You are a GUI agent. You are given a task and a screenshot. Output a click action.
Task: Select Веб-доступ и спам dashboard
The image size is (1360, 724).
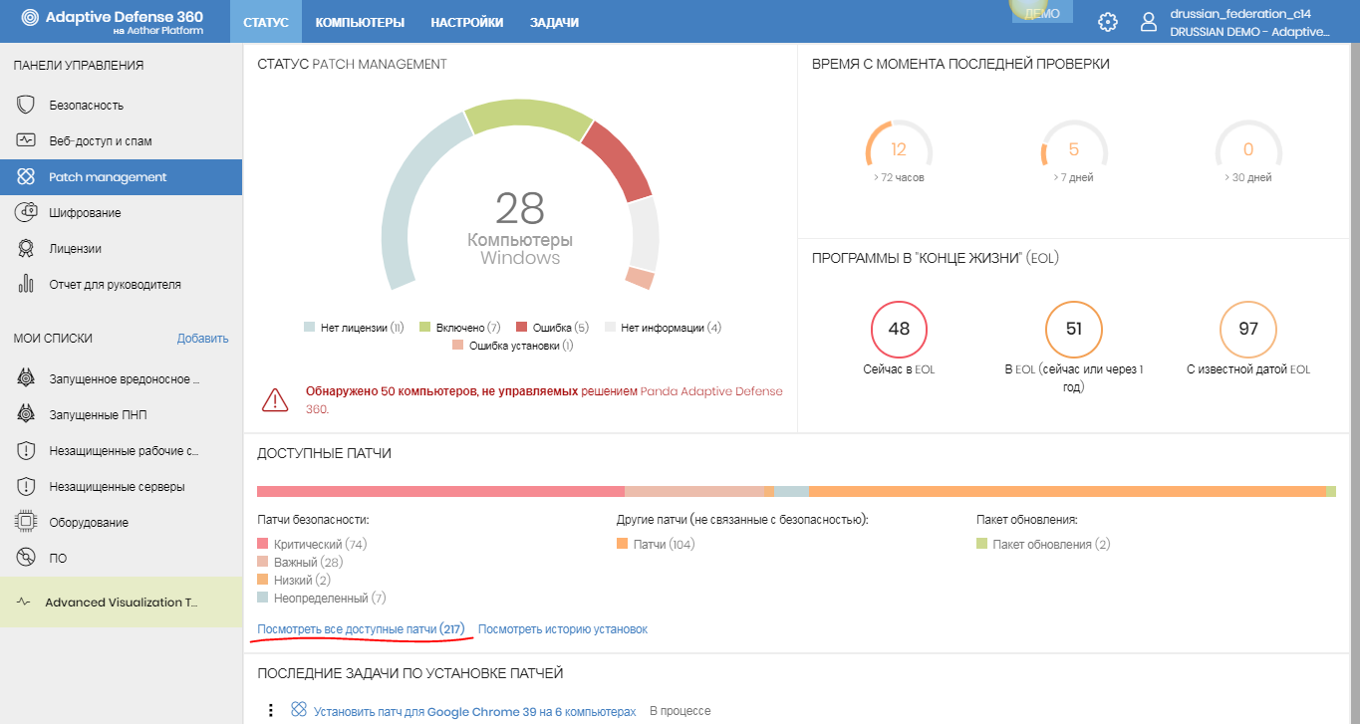(121, 140)
